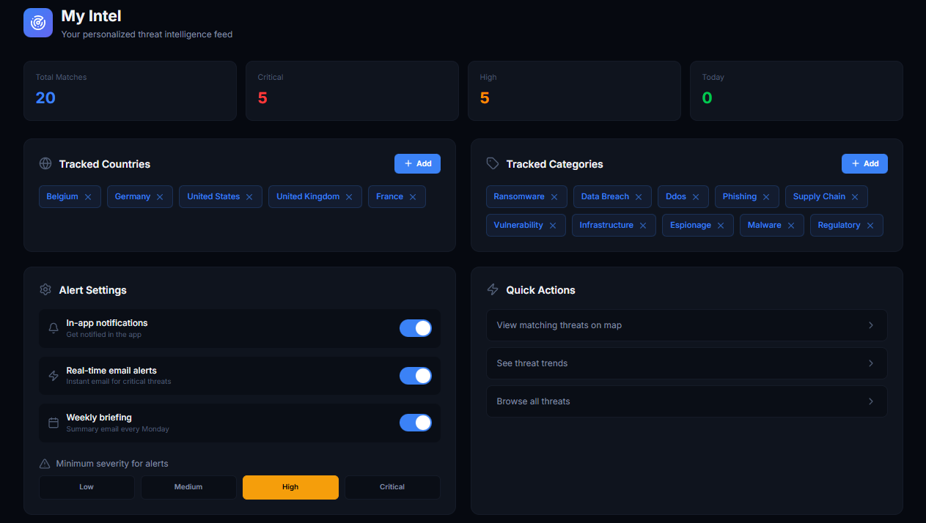Image resolution: width=926 pixels, height=523 pixels.
Task: Click the warning triangle beside Minimum severity
Action: tap(43, 463)
